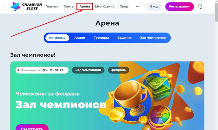Click the Вход login button
The width and height of the screenshot is (218, 130).
(x=154, y=6)
